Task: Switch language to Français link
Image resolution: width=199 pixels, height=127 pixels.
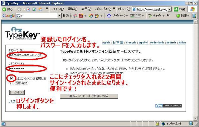Action: [131, 43]
